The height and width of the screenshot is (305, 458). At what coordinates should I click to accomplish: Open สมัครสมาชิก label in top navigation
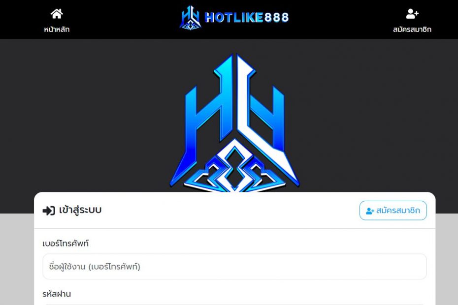412,30
